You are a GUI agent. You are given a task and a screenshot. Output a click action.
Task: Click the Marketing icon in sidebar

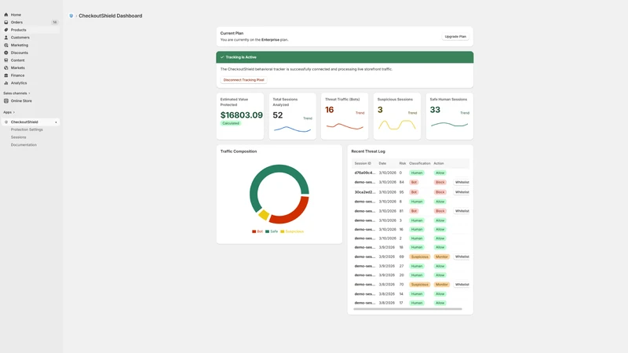(x=6, y=45)
